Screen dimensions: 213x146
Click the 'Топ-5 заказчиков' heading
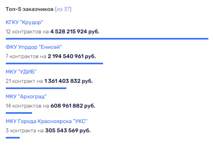point(30,9)
